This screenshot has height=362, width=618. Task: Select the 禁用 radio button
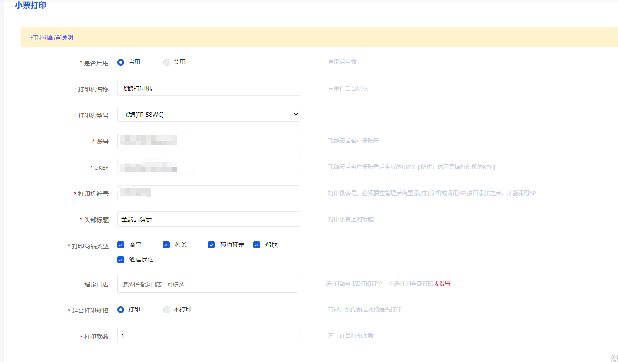click(x=167, y=62)
